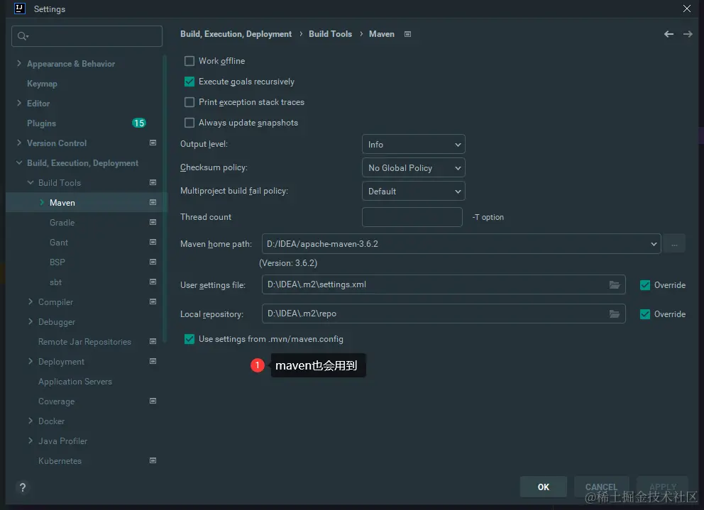Viewport: 704px width, 510px height.
Task: Click the APPLY button
Action: (663, 487)
